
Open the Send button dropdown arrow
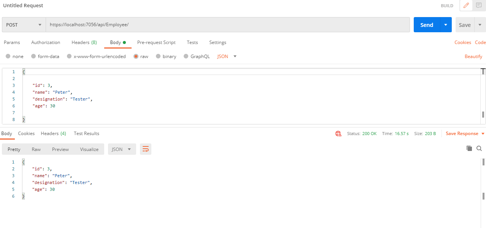445,24
